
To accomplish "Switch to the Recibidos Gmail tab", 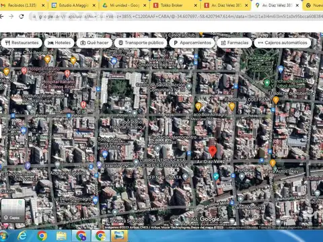I will tap(22, 5).
